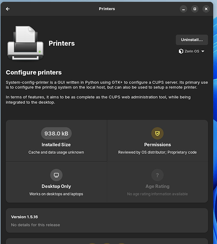The image size is (217, 244).
Task: Open the Installed Size tile
Action: tap(56, 141)
